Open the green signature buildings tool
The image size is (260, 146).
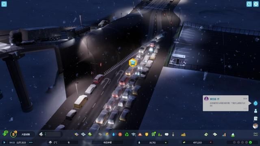[90, 134]
